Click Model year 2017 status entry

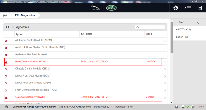coord(103,107)
